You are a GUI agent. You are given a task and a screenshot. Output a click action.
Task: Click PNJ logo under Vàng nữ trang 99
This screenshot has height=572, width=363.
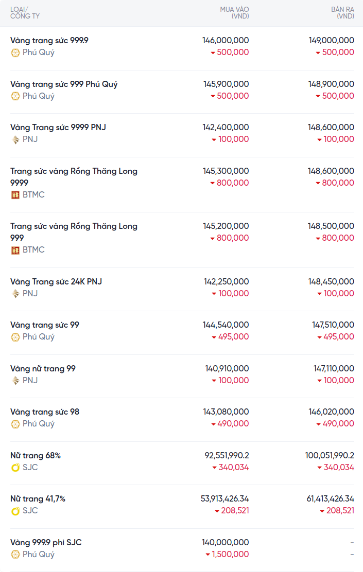(x=15, y=381)
